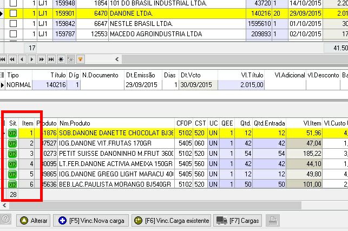Screen dimensions: 348x231
Task: Click the Vl.Desconto column header
Action: 323,75
